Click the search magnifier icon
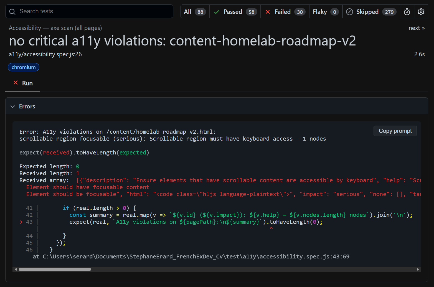434x287 pixels. pyautogui.click(x=12, y=11)
